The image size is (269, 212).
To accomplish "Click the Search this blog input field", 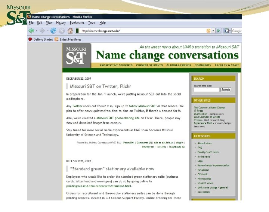I will [x=207, y=90].
